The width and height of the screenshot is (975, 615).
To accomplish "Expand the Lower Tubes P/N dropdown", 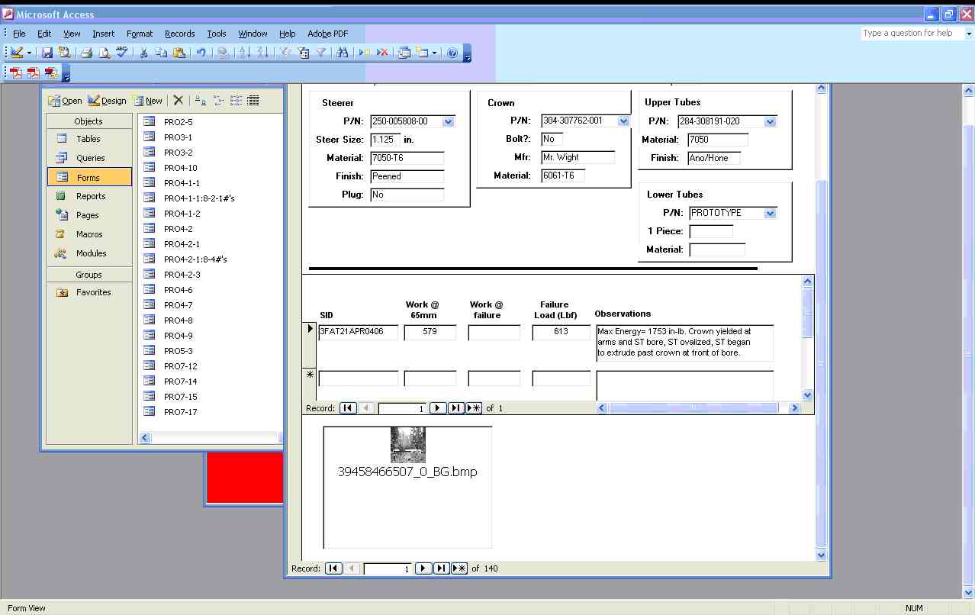I will click(770, 214).
